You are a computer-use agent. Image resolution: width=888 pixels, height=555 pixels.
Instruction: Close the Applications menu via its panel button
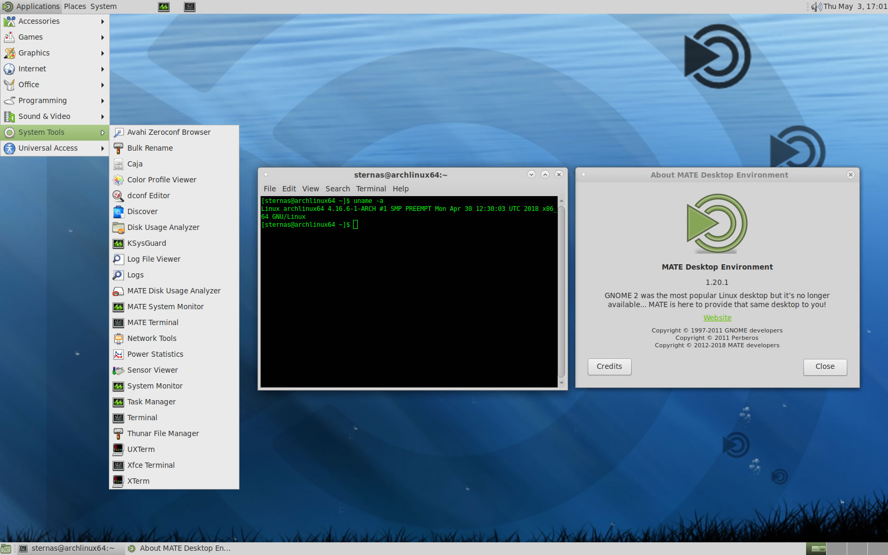click(31, 6)
